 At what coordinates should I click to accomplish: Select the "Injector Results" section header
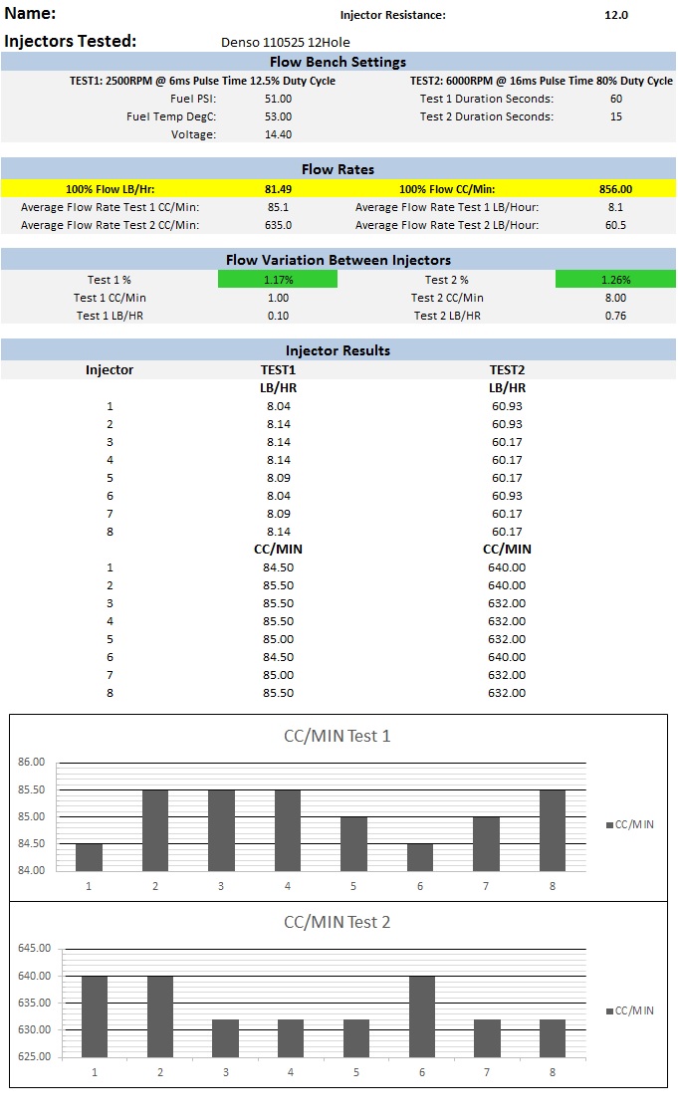click(x=338, y=350)
